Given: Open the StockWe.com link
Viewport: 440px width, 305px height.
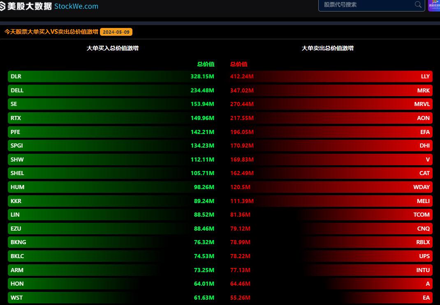Looking at the screenshot, I should 76,6.
